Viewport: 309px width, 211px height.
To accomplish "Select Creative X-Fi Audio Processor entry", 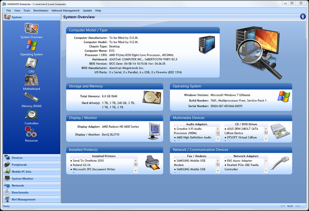I will pyautogui.click(x=188, y=131).
